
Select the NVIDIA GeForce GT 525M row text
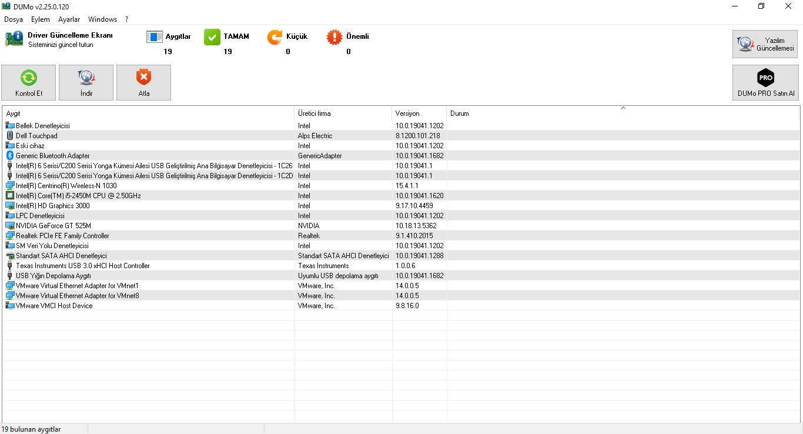53,226
